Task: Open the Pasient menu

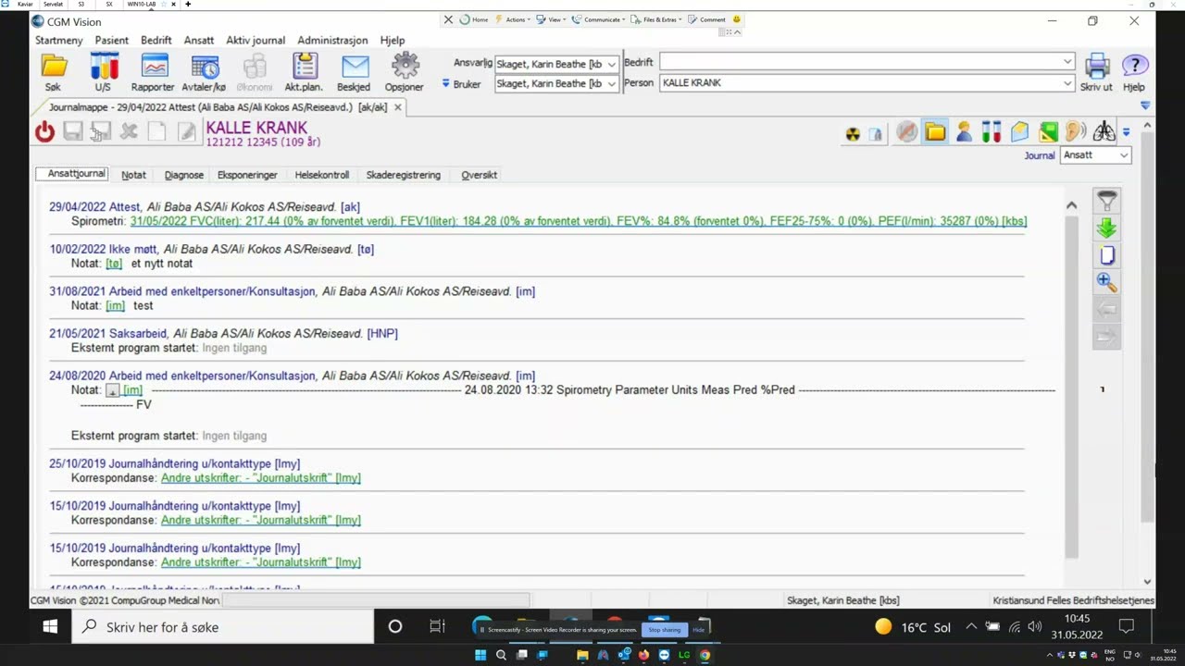Action: pos(112,41)
